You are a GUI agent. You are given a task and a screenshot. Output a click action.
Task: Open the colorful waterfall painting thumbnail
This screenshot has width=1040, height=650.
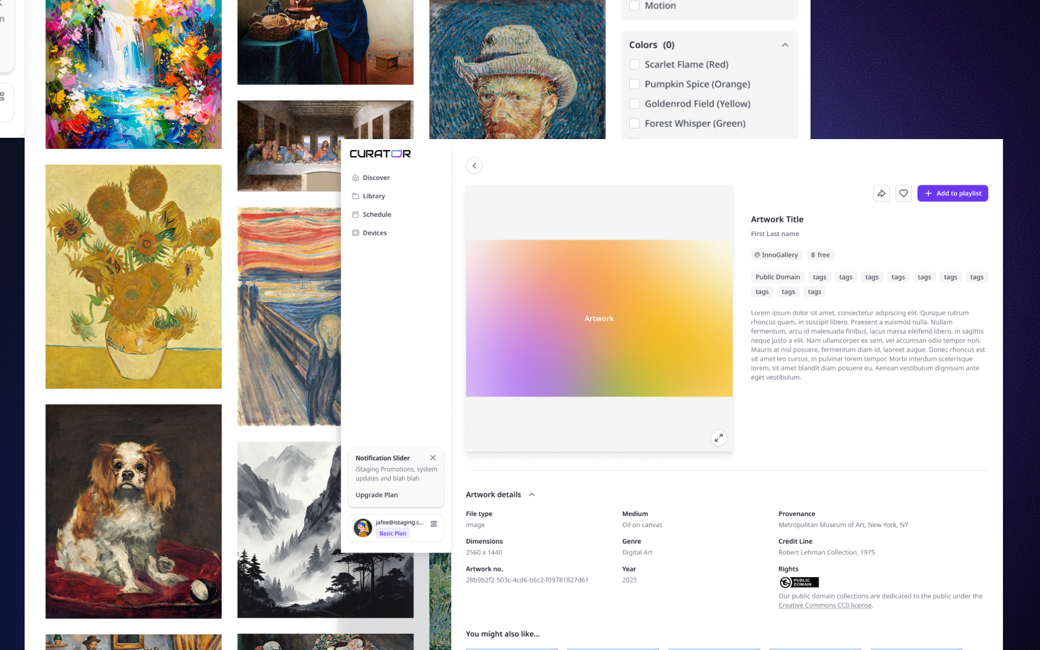pyautogui.click(x=133, y=74)
